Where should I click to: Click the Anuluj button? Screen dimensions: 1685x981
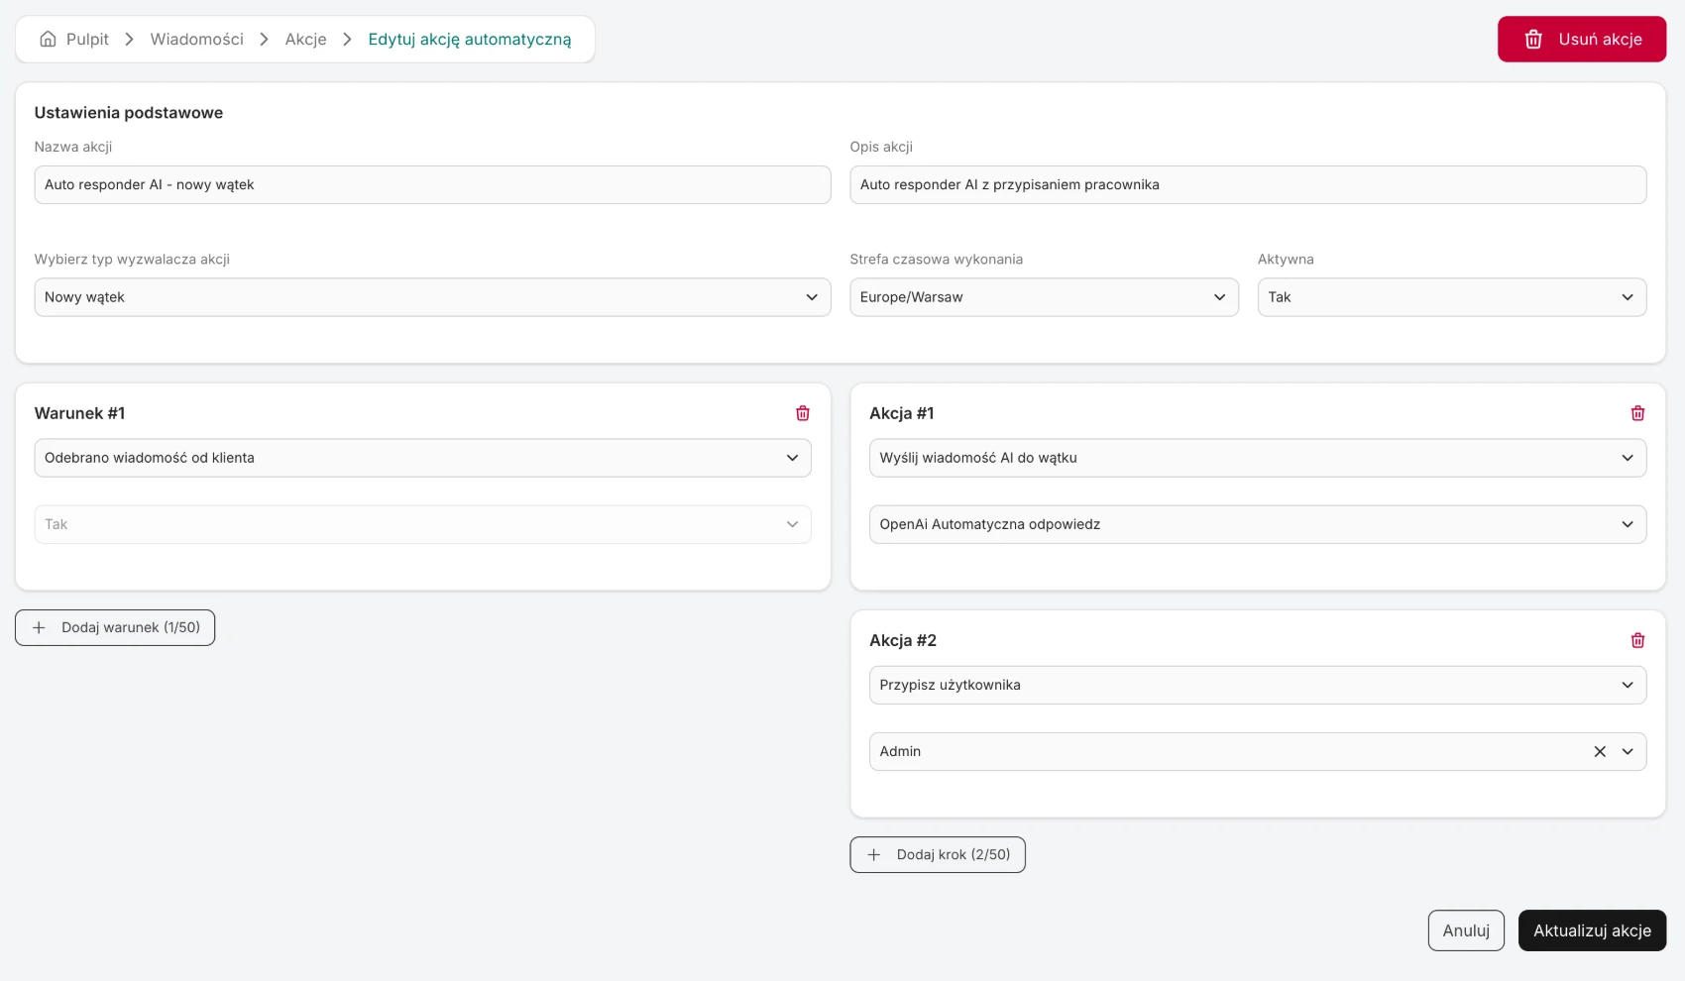(x=1466, y=930)
